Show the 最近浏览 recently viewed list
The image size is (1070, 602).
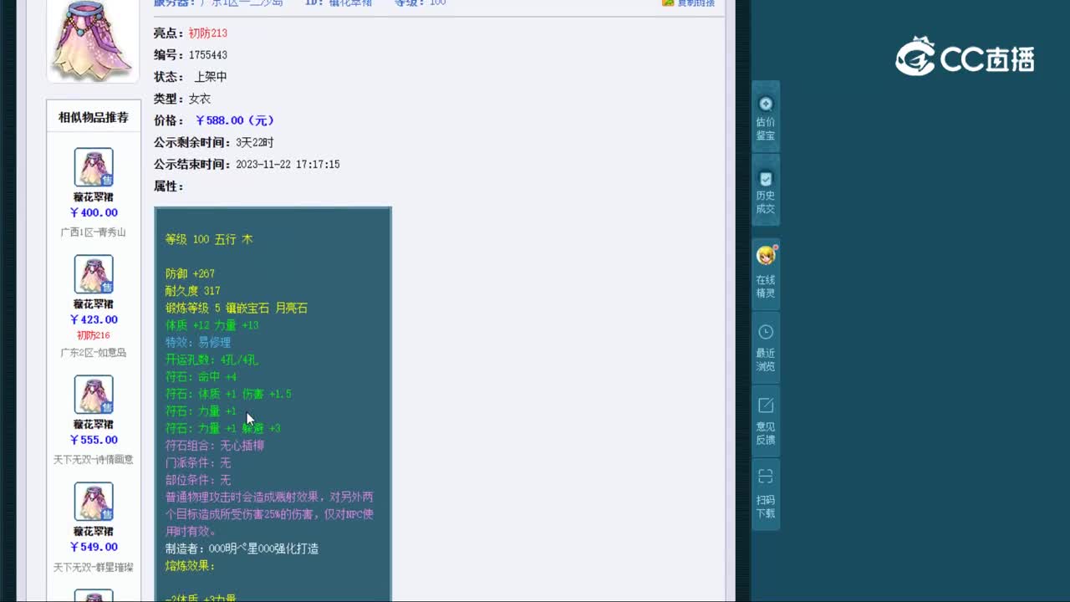pos(766,347)
